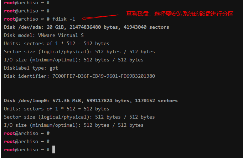Viewport: 243px width, 158px height.
Task: Click 41943040 sectors text
Action: click(x=146, y=27)
